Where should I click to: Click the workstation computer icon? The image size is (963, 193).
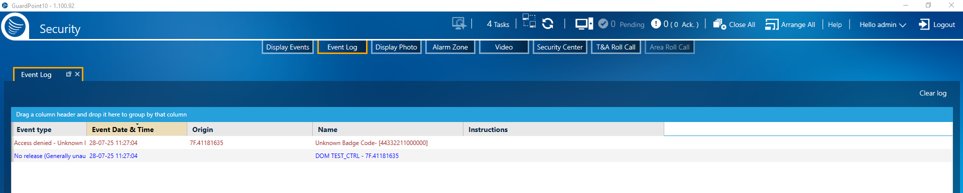[584, 23]
